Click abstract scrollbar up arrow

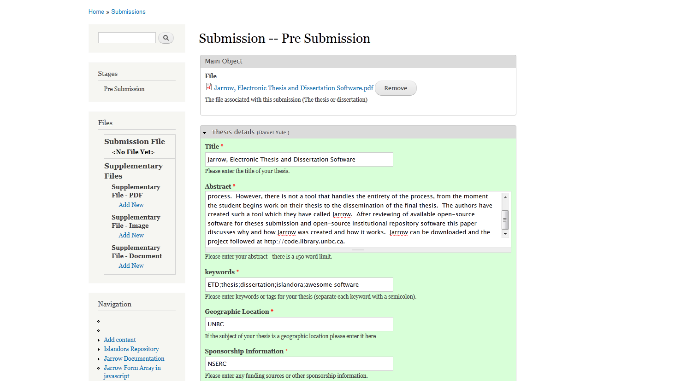(x=505, y=197)
